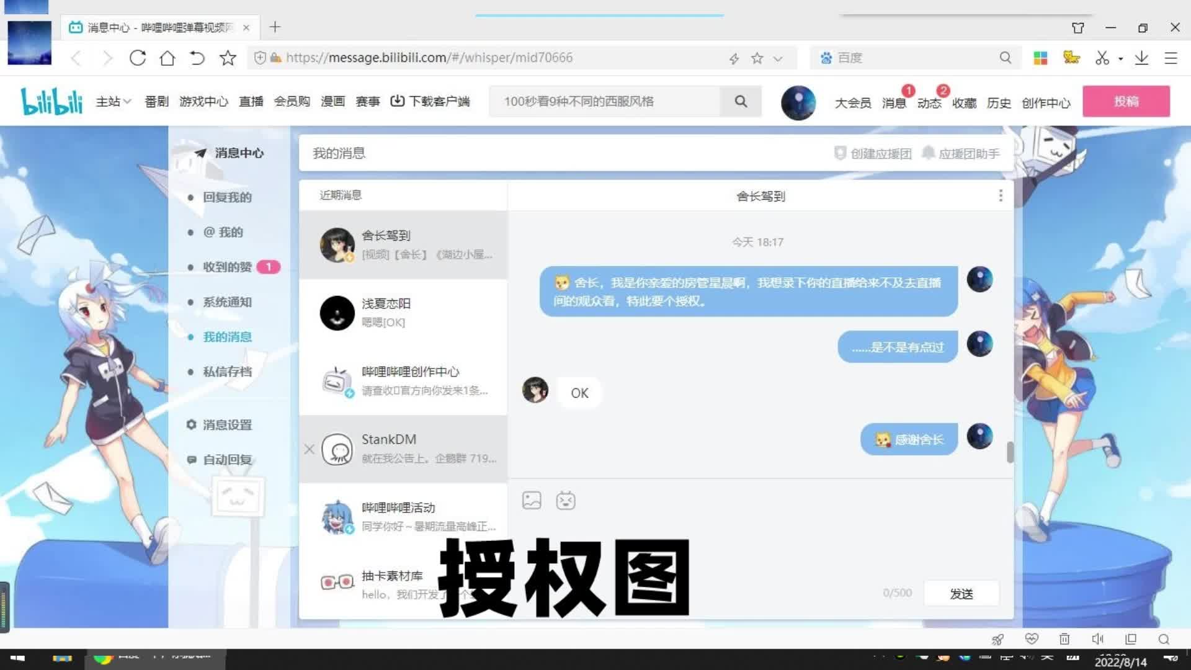
Task: Enable 系统通知 toggle in sidebar
Action: point(226,301)
